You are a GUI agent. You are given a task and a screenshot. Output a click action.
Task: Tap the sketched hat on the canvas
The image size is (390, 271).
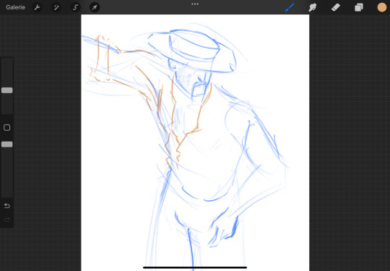click(193, 51)
